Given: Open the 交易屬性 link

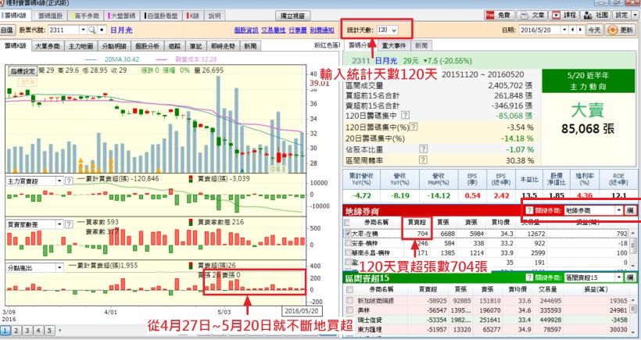Looking at the screenshot, I should coord(274,30).
